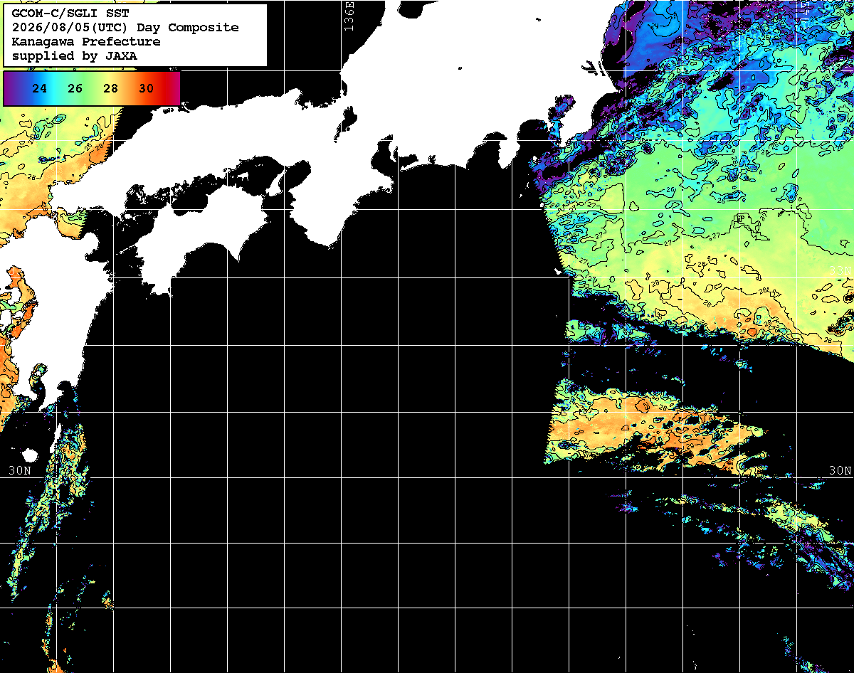Click the 33N latitude label on the right edge
The width and height of the screenshot is (854, 673).
[x=840, y=271]
